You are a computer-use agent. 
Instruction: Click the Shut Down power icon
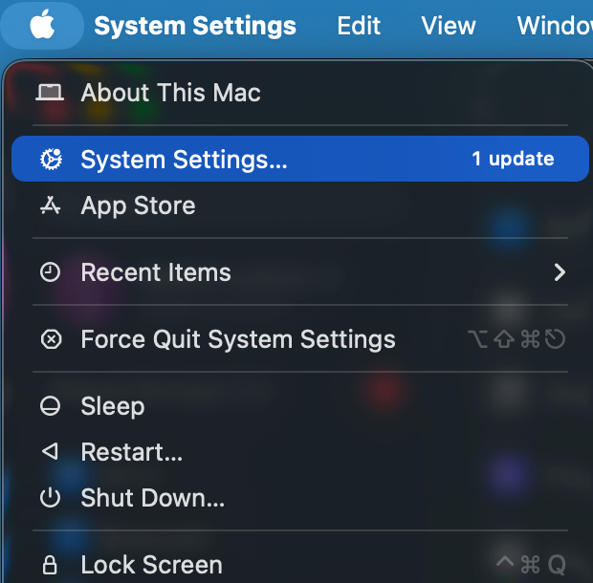click(50, 498)
